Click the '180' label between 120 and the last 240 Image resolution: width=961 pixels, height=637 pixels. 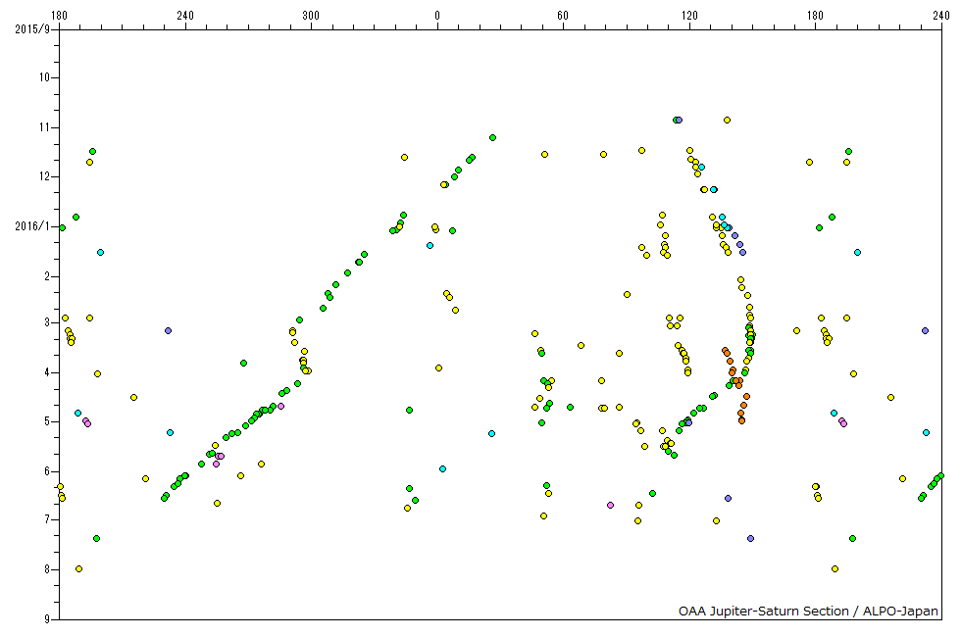[x=815, y=16]
